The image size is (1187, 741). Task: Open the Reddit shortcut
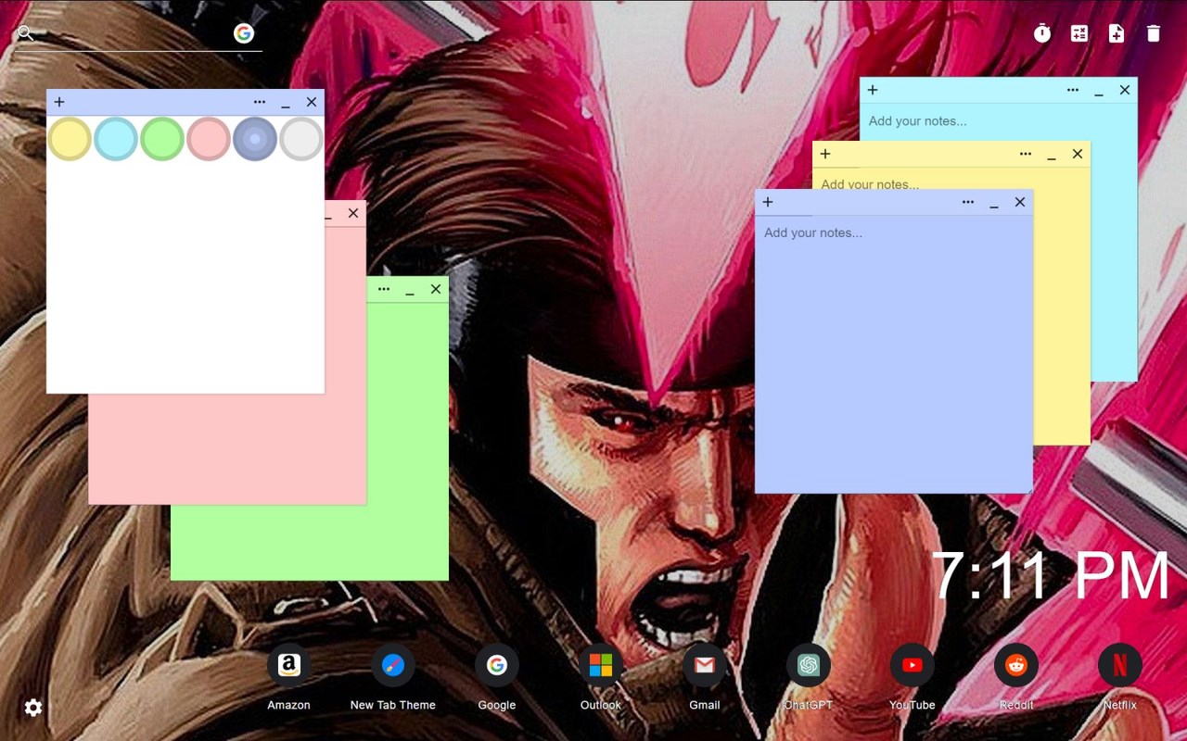tap(1016, 665)
